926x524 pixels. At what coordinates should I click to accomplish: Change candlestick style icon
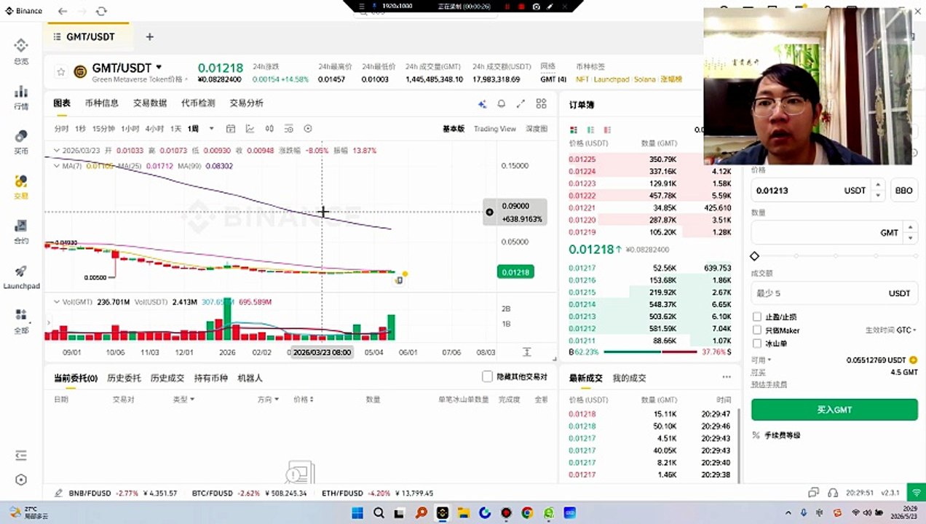pos(269,129)
